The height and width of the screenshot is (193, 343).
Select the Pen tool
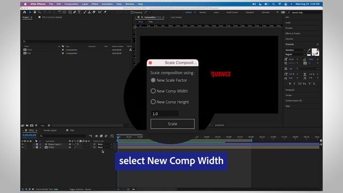click(x=74, y=12)
